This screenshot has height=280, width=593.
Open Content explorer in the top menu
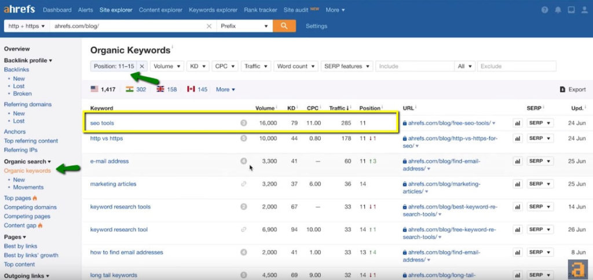(x=160, y=10)
